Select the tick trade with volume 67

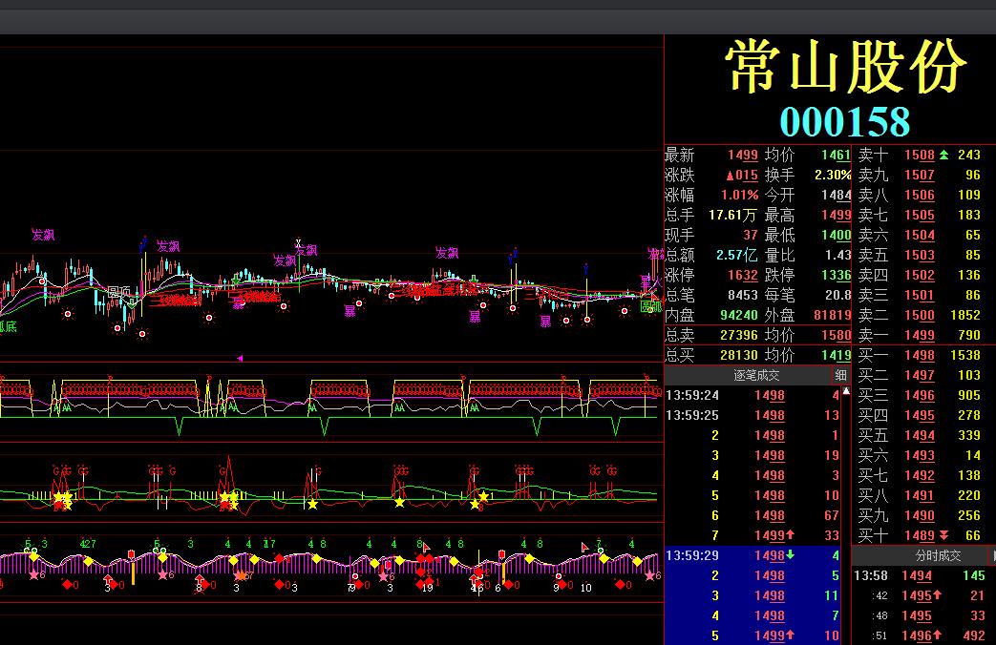752,516
